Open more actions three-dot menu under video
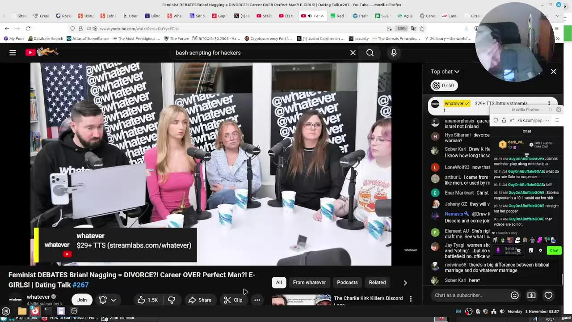Screen dimensions: 572x322 (x=257, y=300)
